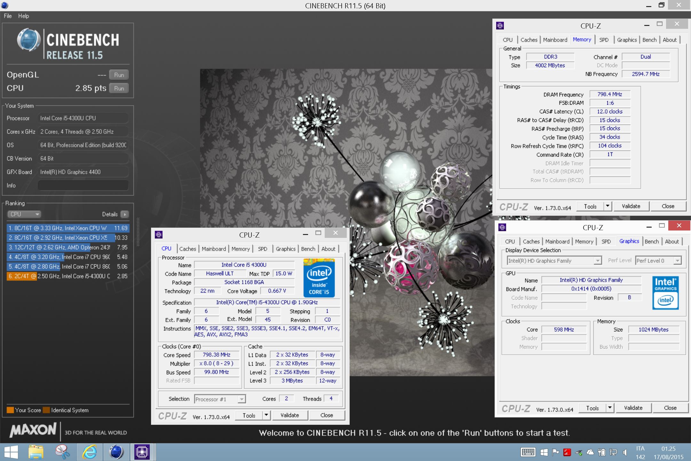Click the Intel inside Core i5 logo
The width and height of the screenshot is (691, 461).
[x=319, y=278]
